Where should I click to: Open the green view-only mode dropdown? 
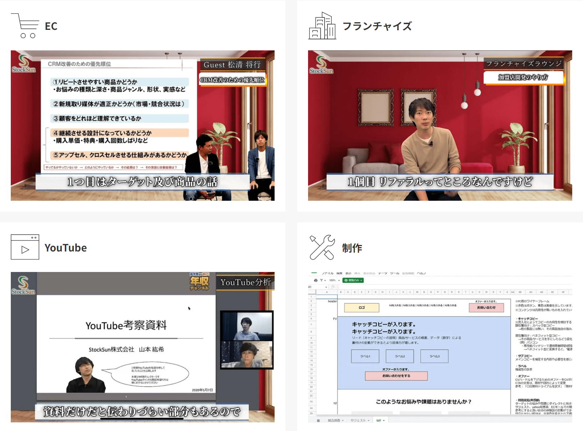click(x=353, y=280)
